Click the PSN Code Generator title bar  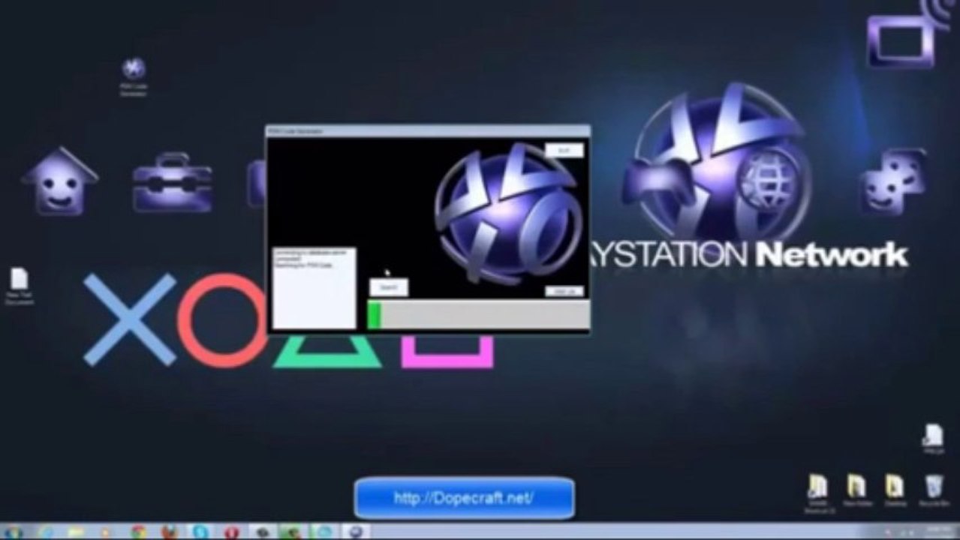(428, 131)
